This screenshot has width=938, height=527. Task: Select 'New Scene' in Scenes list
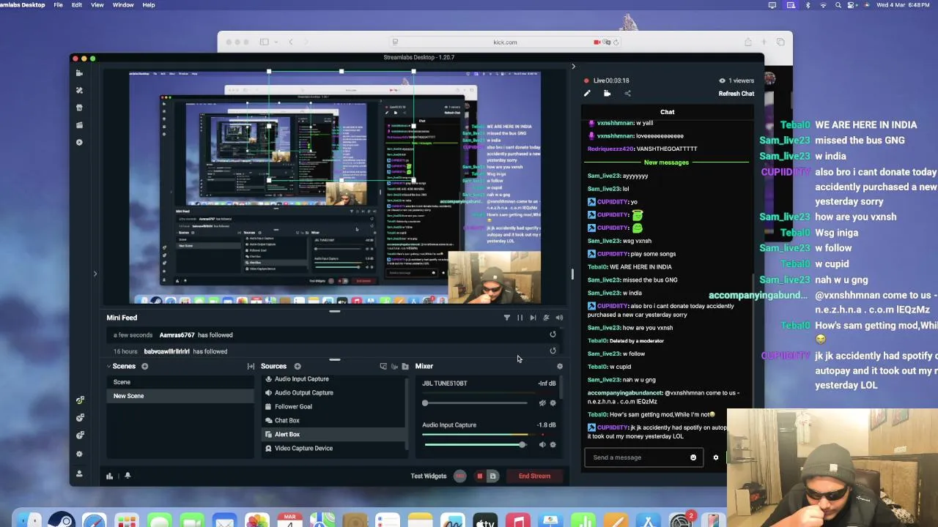pos(180,396)
